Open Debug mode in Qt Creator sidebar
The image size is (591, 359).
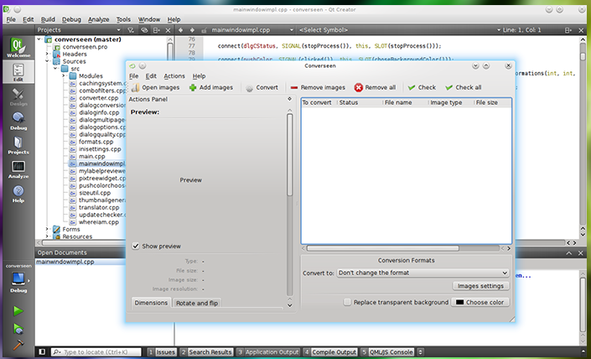pyautogui.click(x=18, y=121)
